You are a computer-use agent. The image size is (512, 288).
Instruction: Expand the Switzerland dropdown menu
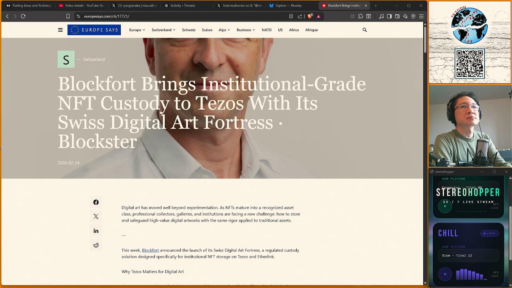pos(163,30)
